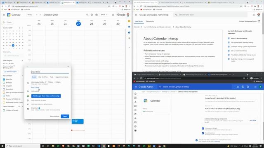Image resolution: width=264 pixels, height=148 pixels.
Task: Select the Event tab in quick dialog
Action: (34, 77)
